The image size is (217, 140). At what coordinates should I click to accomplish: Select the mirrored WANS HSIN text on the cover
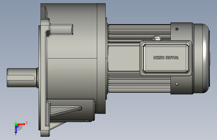click(166, 58)
